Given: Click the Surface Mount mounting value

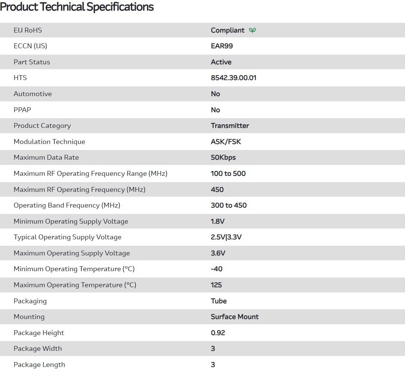Looking at the screenshot, I should (234, 317).
